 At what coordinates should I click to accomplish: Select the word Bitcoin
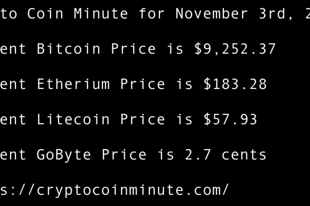(x=69, y=49)
